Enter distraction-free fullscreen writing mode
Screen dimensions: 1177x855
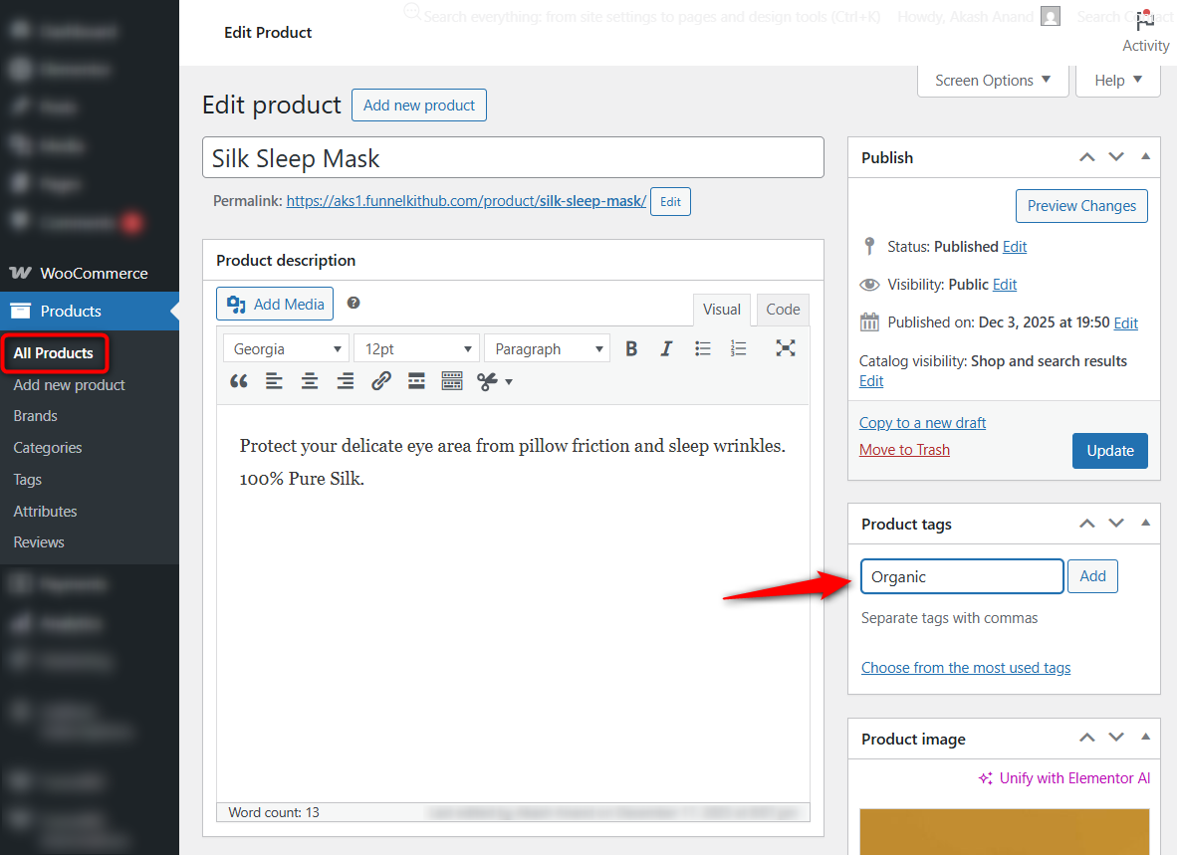coord(786,347)
